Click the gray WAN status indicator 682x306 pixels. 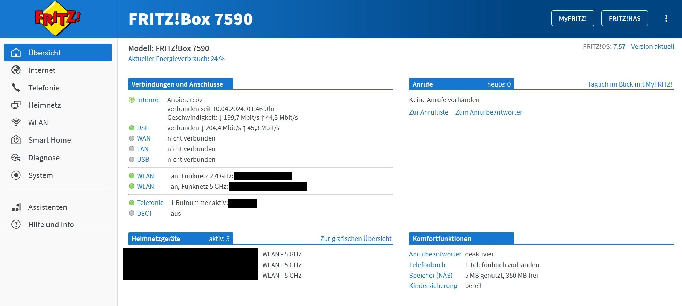coord(132,138)
